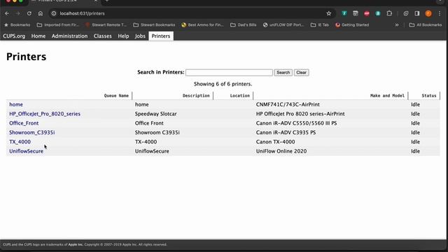Sort by the Make and Model header
Image resolution: width=448 pixels, height=252 pixels.
pyautogui.click(x=387, y=96)
